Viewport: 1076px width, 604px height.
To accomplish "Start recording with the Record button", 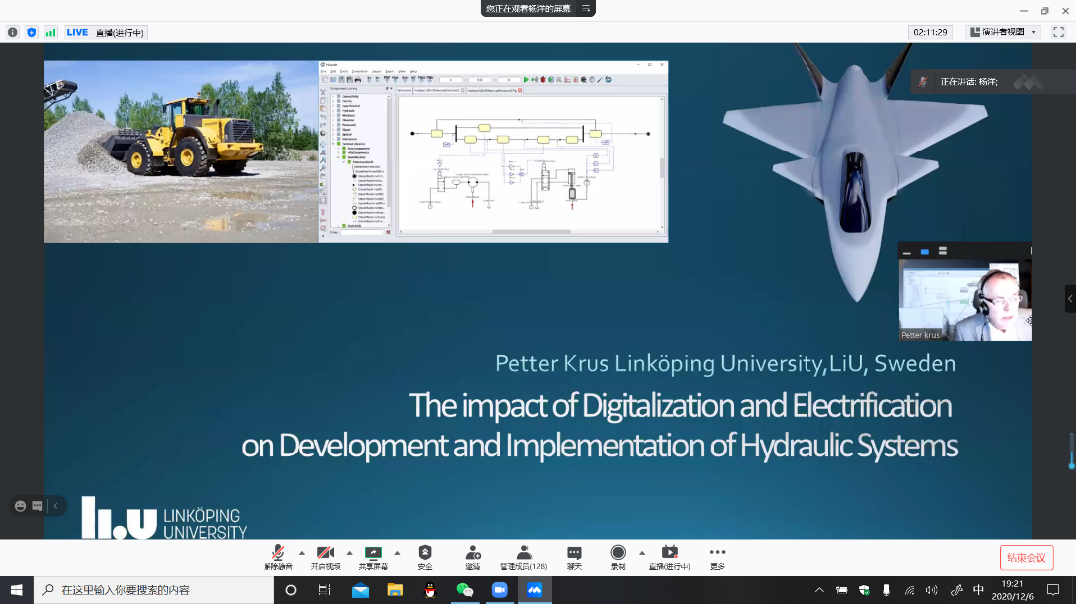I will pos(618,554).
